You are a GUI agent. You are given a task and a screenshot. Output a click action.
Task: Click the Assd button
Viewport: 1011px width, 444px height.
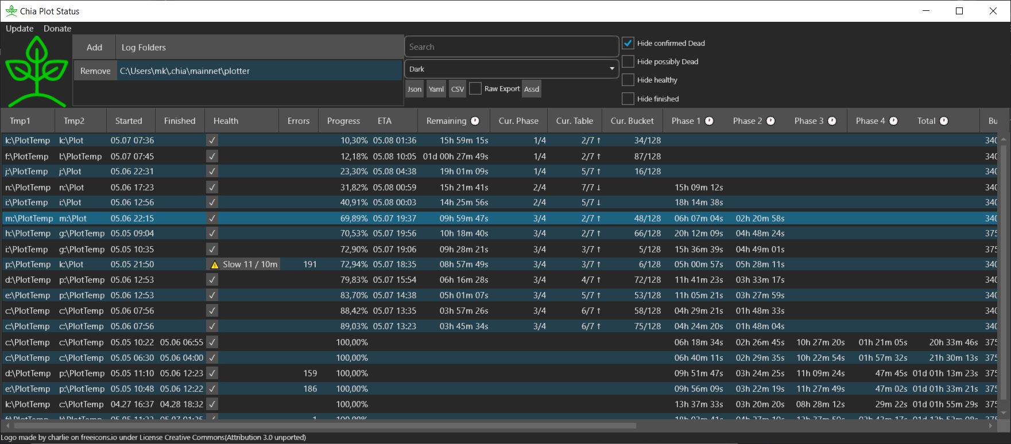coord(532,89)
